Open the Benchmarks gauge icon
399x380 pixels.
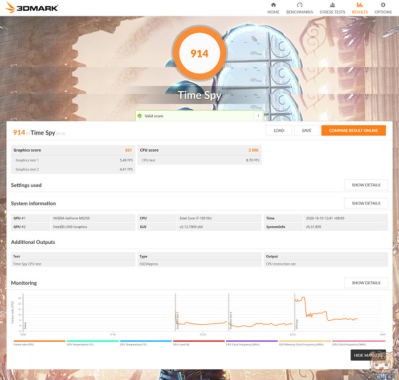(299, 5)
